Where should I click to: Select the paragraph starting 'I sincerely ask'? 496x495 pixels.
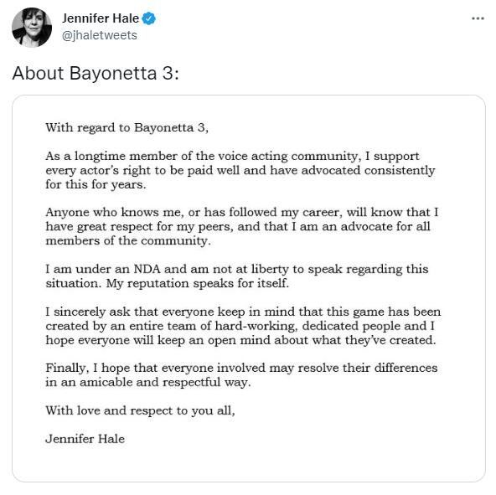[x=243, y=326]
